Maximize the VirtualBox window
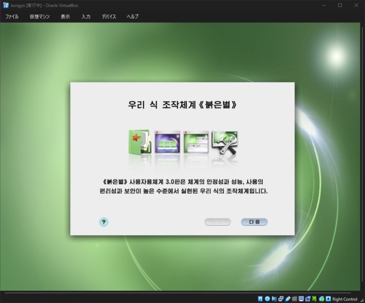Image resolution: width=365 pixels, height=303 pixels. (x=340, y=5)
